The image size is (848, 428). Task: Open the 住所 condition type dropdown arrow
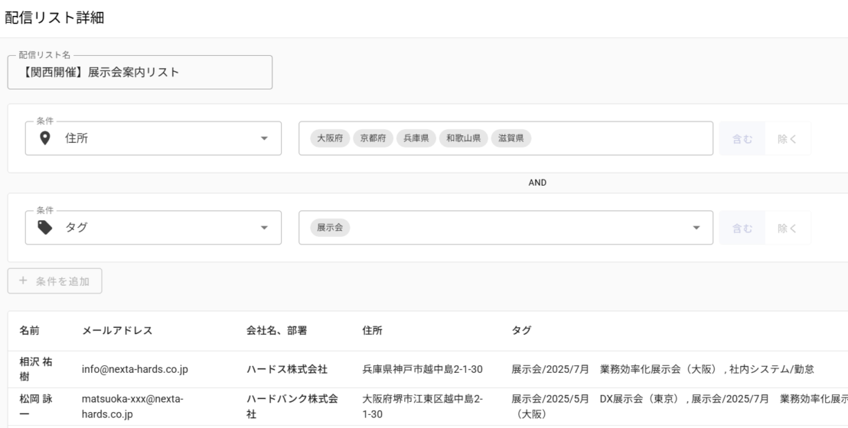pyautogui.click(x=264, y=138)
